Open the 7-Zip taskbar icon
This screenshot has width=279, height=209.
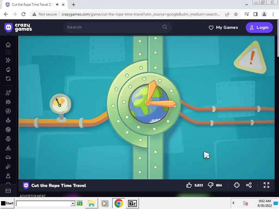pyautogui.click(x=132, y=203)
